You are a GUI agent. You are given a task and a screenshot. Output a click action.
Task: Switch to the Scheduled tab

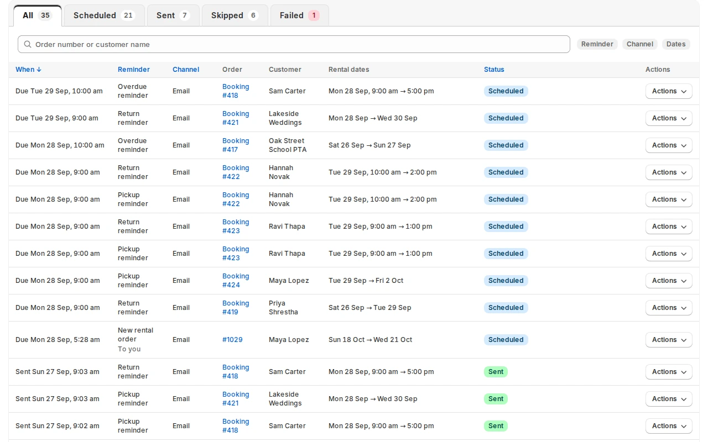coord(104,15)
